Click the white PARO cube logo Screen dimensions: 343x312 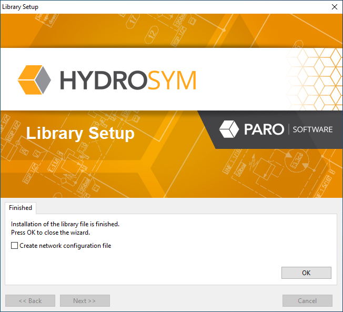point(229,129)
